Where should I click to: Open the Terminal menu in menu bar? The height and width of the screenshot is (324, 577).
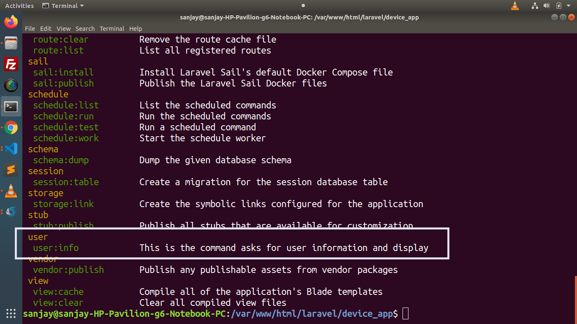tap(112, 29)
